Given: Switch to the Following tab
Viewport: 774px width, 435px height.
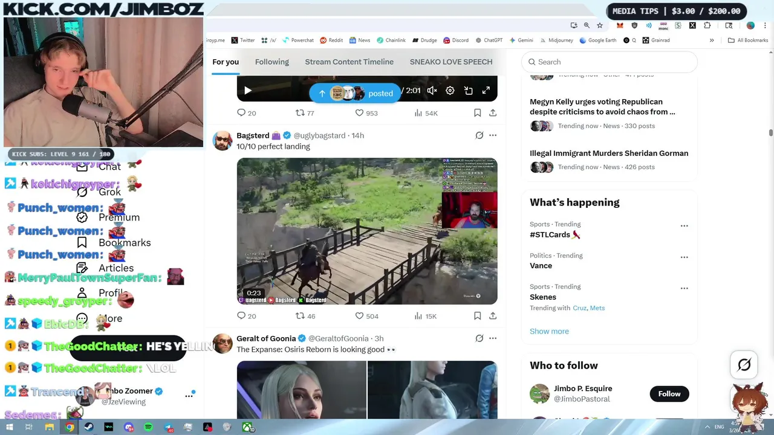Looking at the screenshot, I should (x=272, y=62).
